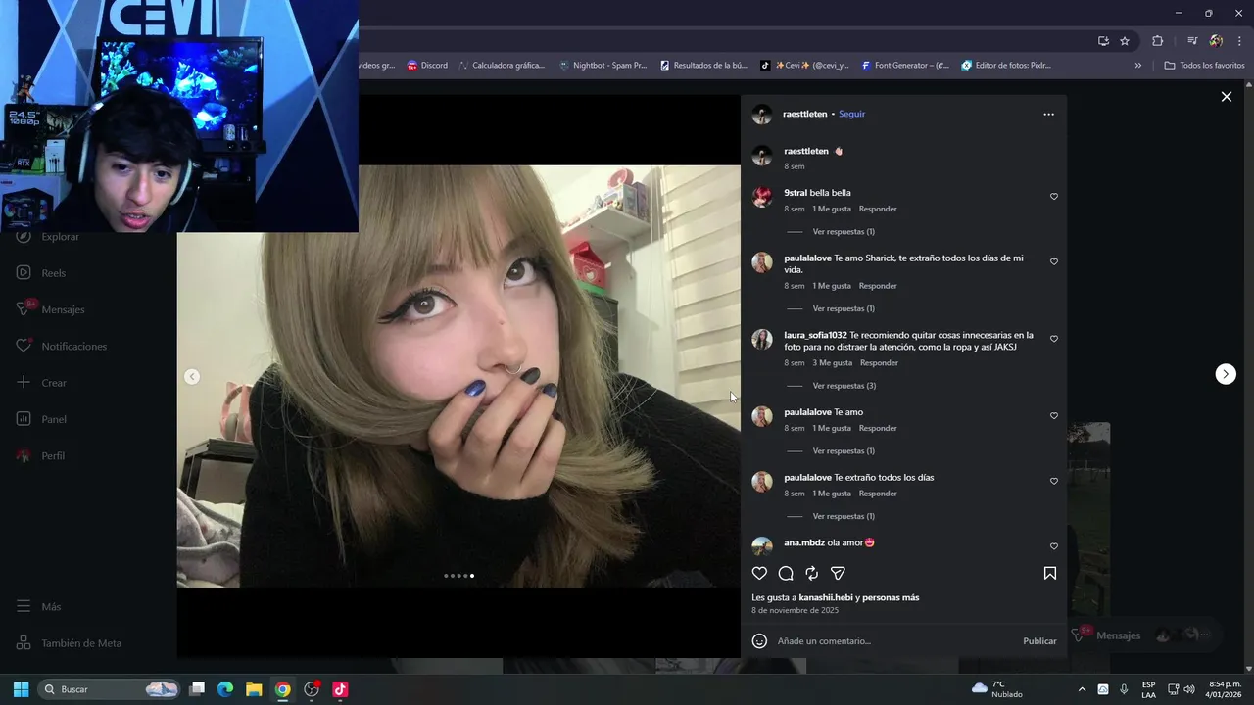
Task: Open the Nightbot - Spam bookmark
Action: (603, 66)
